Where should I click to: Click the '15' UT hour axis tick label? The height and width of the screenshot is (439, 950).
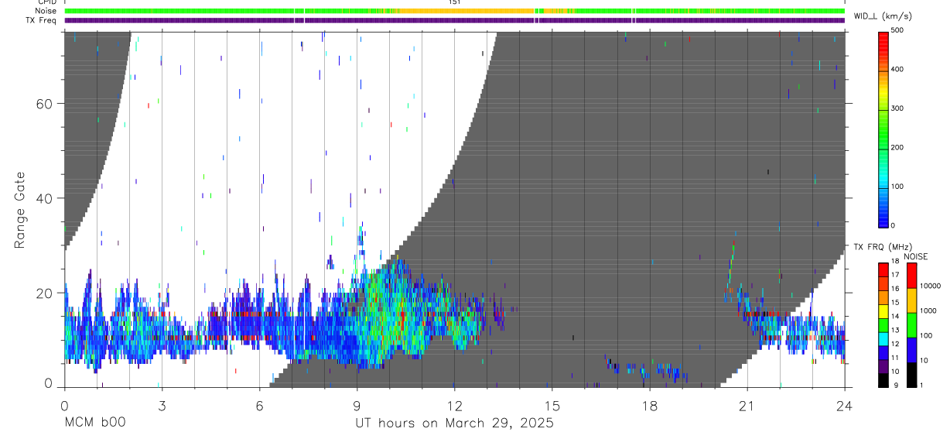coord(552,405)
